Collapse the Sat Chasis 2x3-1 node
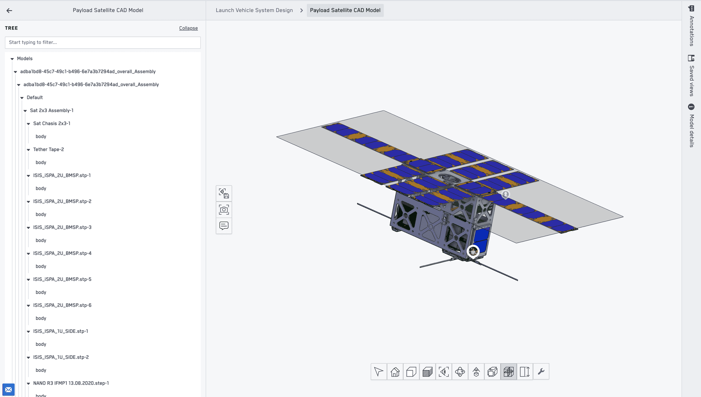This screenshot has height=397, width=701. click(x=28, y=124)
